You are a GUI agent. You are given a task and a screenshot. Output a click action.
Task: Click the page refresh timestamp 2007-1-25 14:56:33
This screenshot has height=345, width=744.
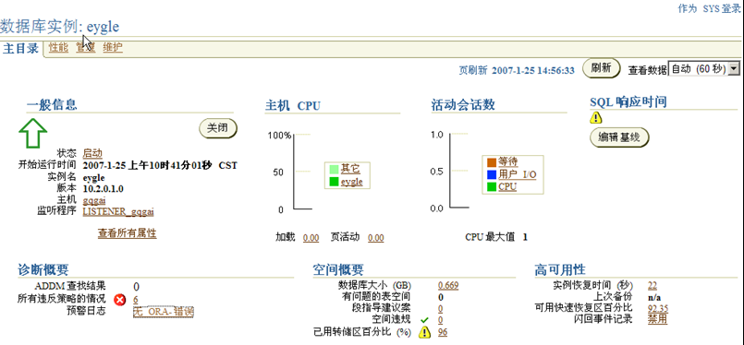click(533, 71)
